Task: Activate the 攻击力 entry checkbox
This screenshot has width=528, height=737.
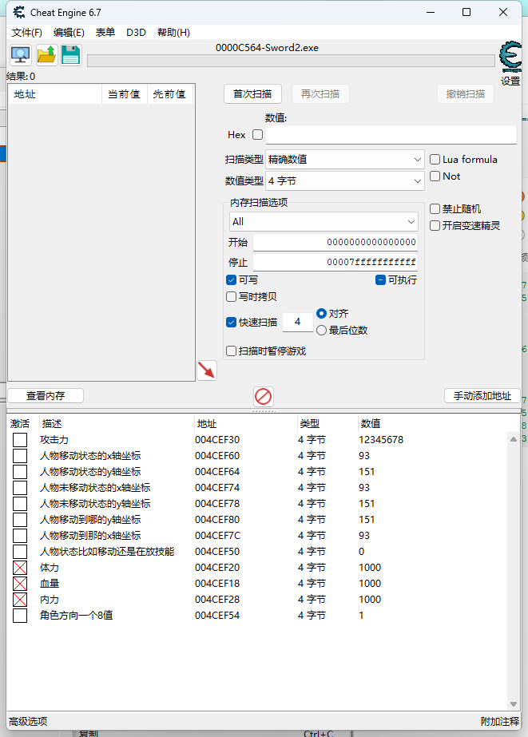Action: point(20,440)
